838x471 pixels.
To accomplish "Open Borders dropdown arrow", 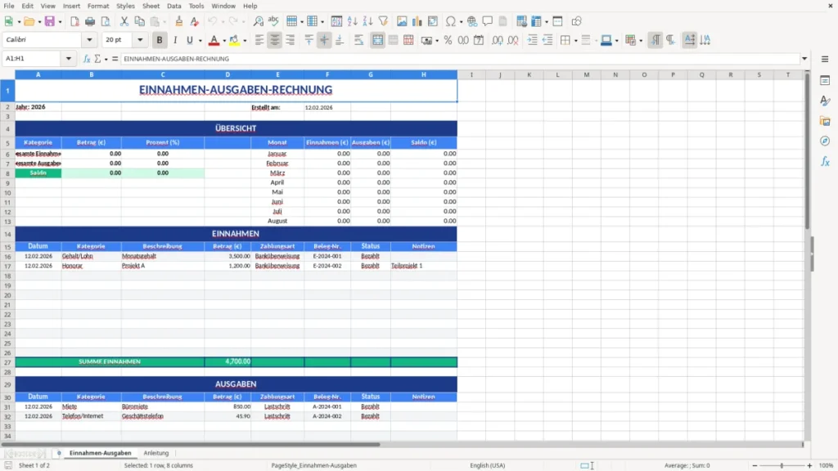I will [575, 41].
